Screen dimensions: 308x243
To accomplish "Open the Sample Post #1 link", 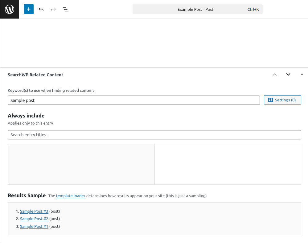I will 34,227.
